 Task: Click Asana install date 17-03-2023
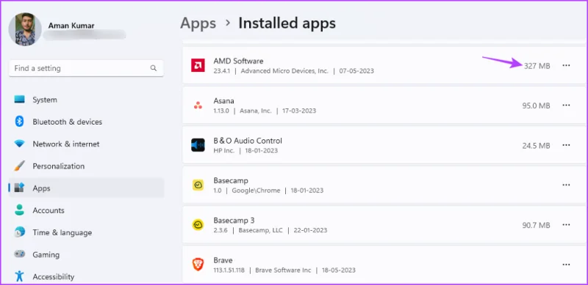point(299,111)
